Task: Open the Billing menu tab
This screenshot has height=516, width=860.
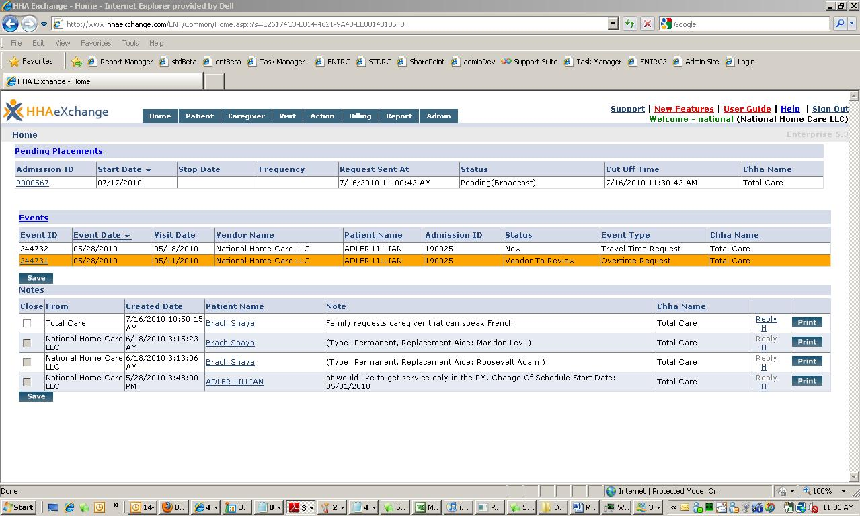Action: [x=360, y=116]
